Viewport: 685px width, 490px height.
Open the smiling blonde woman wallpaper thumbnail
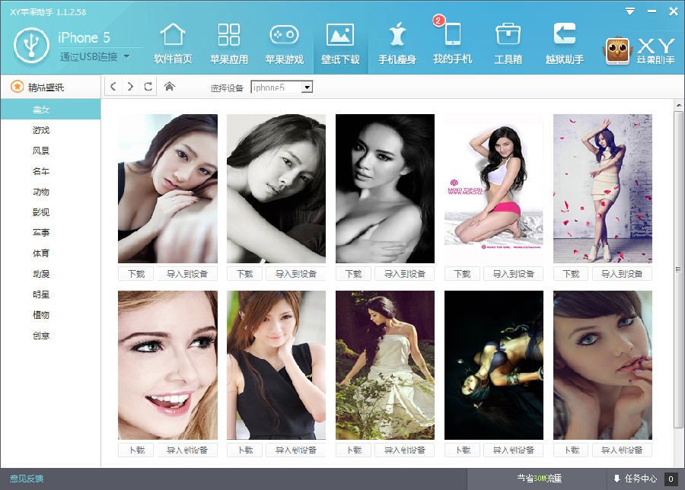[167, 364]
